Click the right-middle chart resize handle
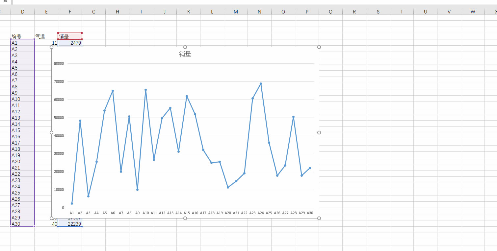Image resolution: width=497 pixels, height=251 pixels. coord(319,132)
